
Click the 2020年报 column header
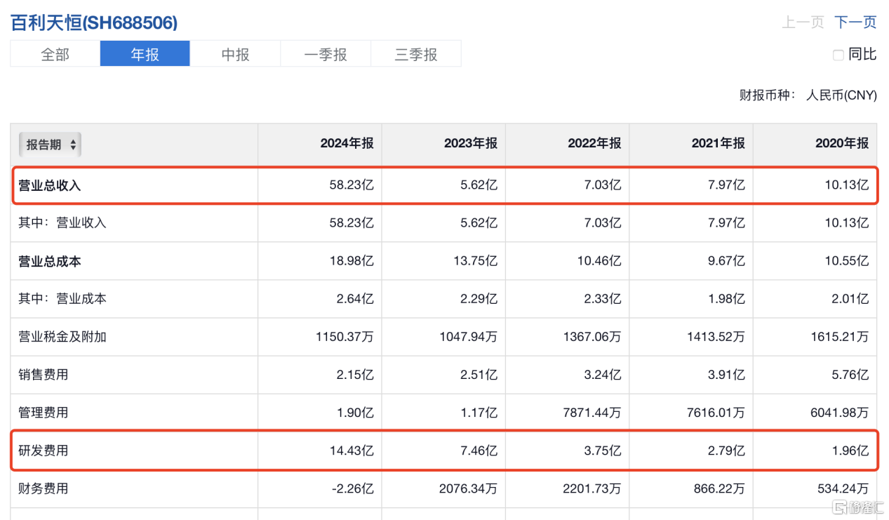click(841, 143)
